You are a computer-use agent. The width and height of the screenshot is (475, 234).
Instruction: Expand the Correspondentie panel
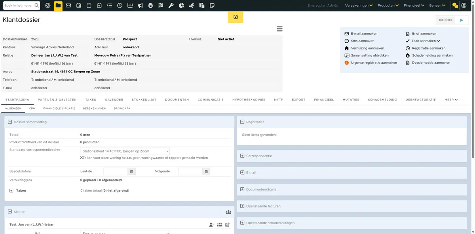pyautogui.click(x=242, y=156)
